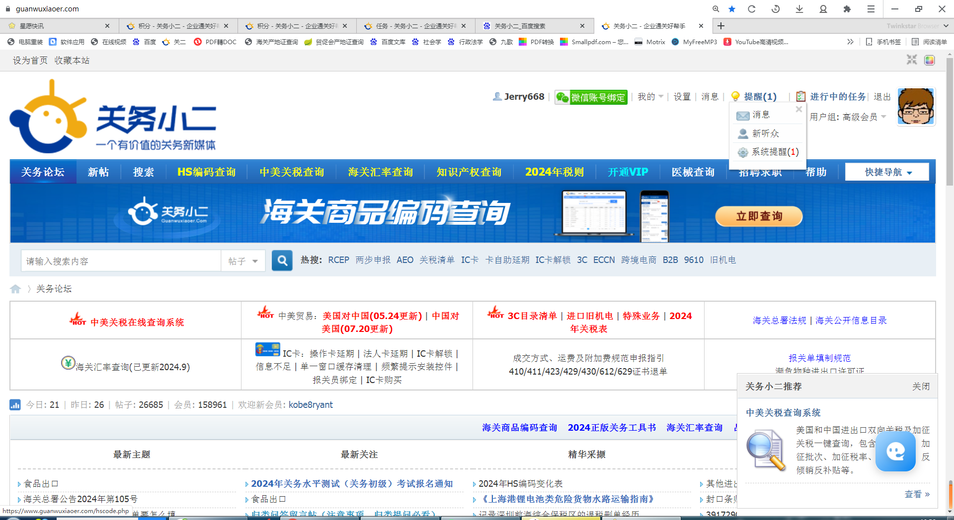Reload the page with the refresh icon
Screen dimensions: 954x520
click(x=752, y=9)
